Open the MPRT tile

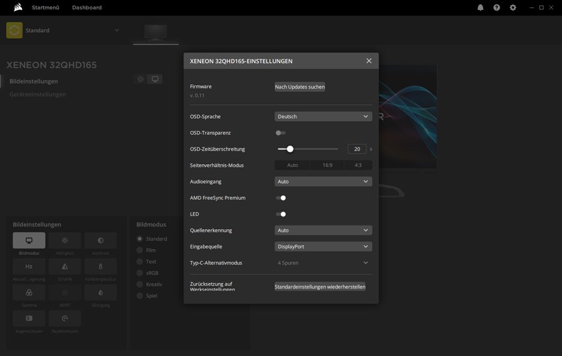coord(65,292)
